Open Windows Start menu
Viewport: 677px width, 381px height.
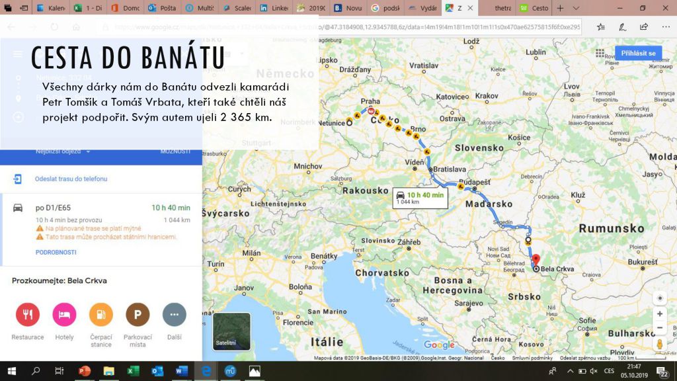pos(12,371)
